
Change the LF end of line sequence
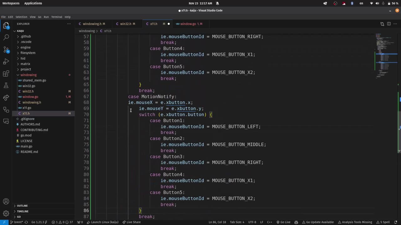[x=262, y=222]
